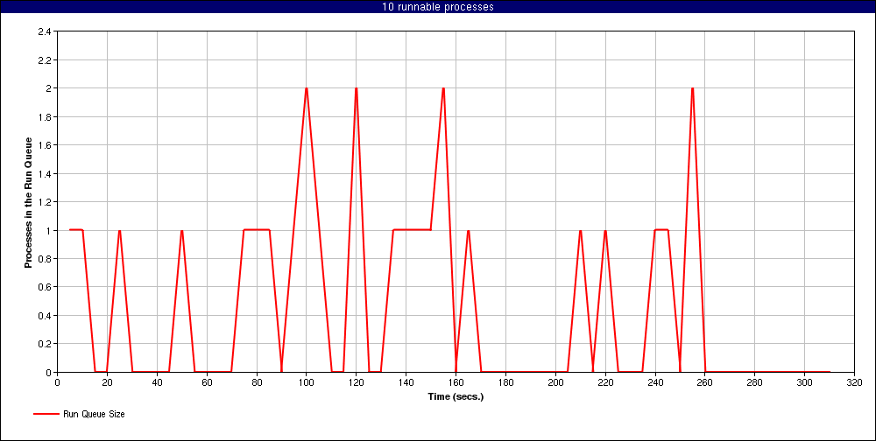
Task: Click the x-axis tick value 100
Action: pyautogui.click(x=306, y=382)
